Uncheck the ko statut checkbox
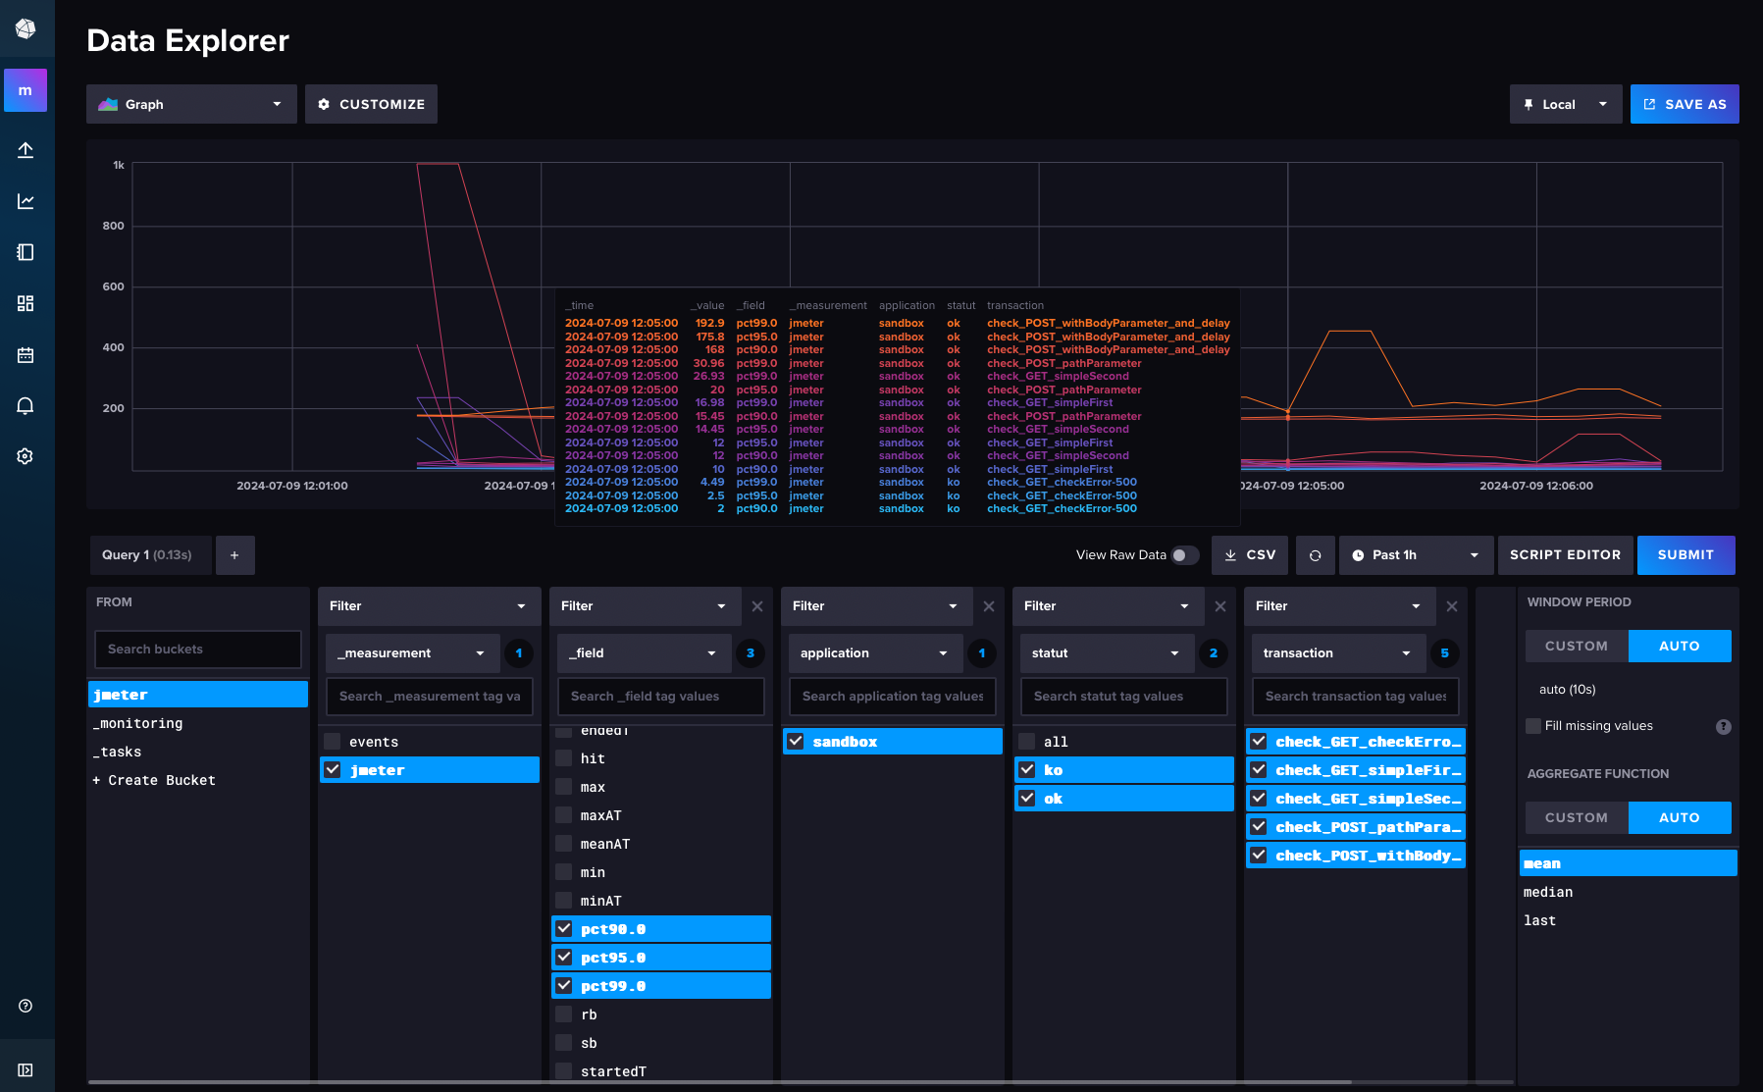Viewport: 1763px width, 1092px height. coord(1027,770)
